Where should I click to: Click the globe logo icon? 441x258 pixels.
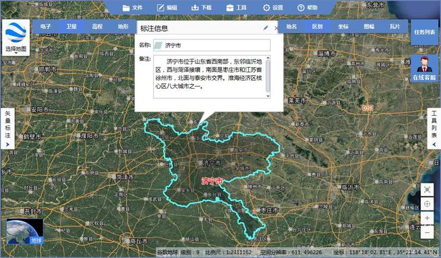click(16, 33)
